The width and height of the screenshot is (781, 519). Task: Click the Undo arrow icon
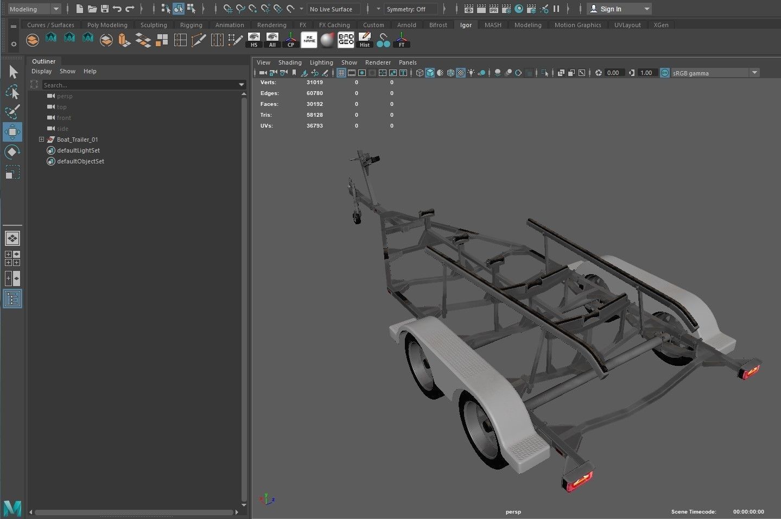pos(117,9)
